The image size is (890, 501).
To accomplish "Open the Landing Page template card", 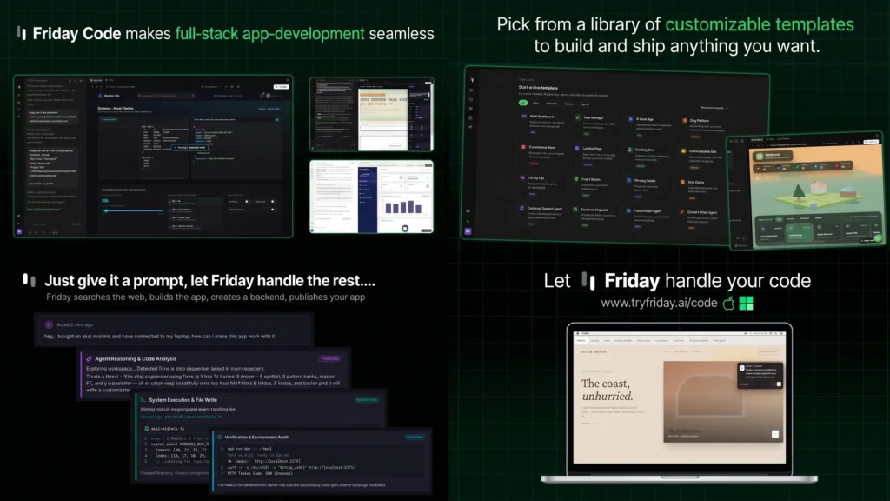I will (x=596, y=157).
